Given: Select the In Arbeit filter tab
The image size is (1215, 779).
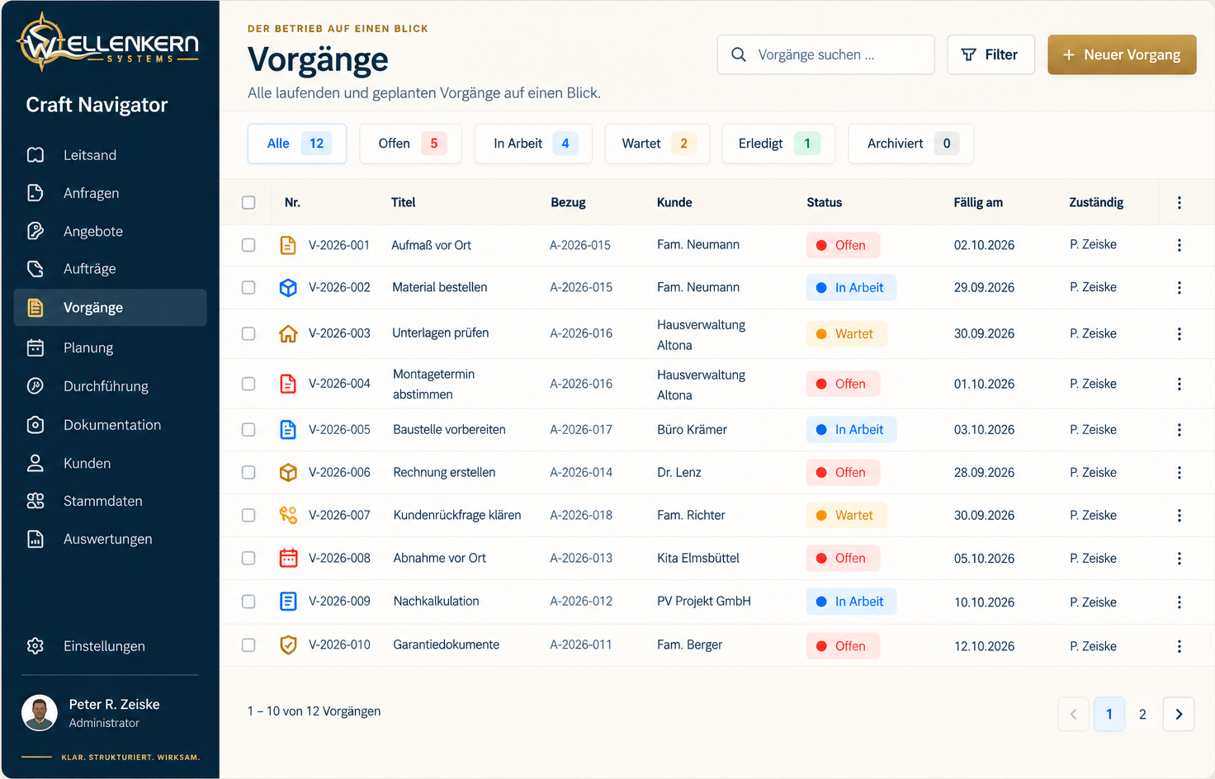Looking at the screenshot, I should [533, 144].
